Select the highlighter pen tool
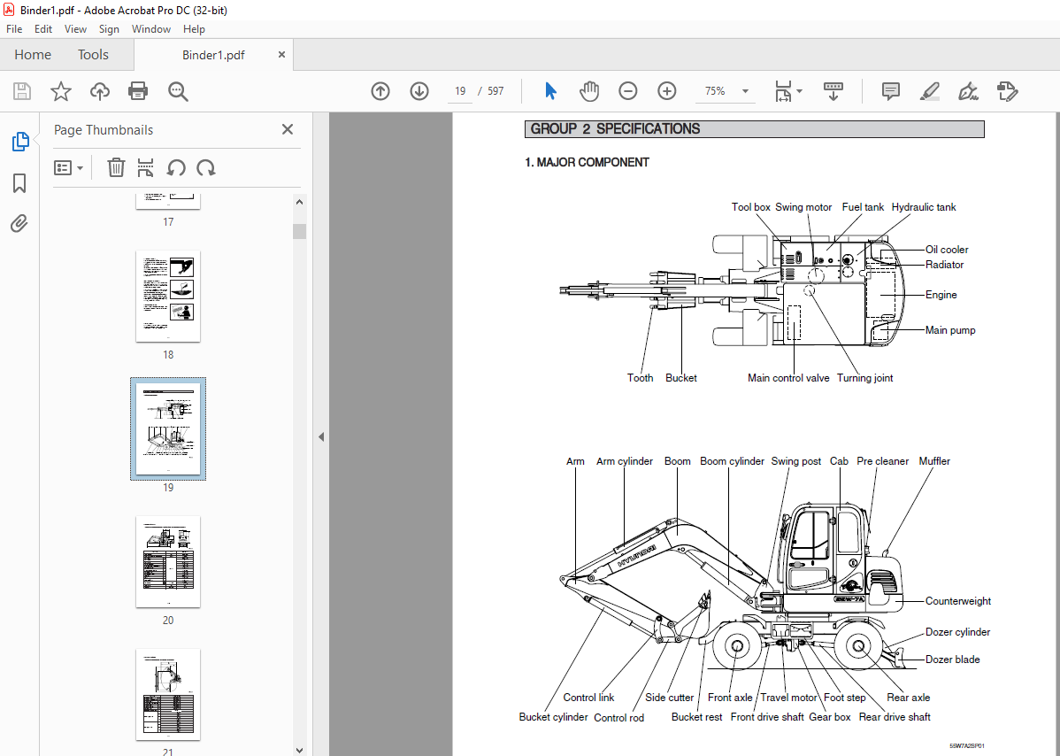Image resolution: width=1060 pixels, height=756 pixels. coord(930,91)
